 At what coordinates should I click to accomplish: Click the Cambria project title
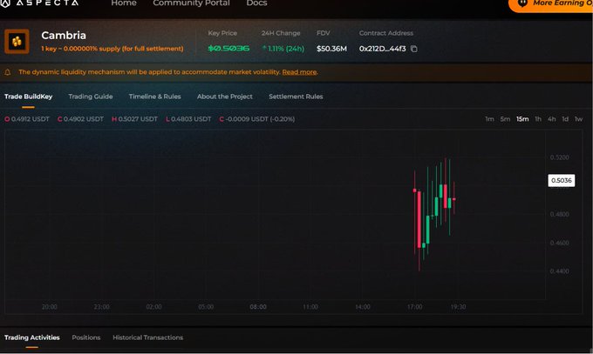64,36
